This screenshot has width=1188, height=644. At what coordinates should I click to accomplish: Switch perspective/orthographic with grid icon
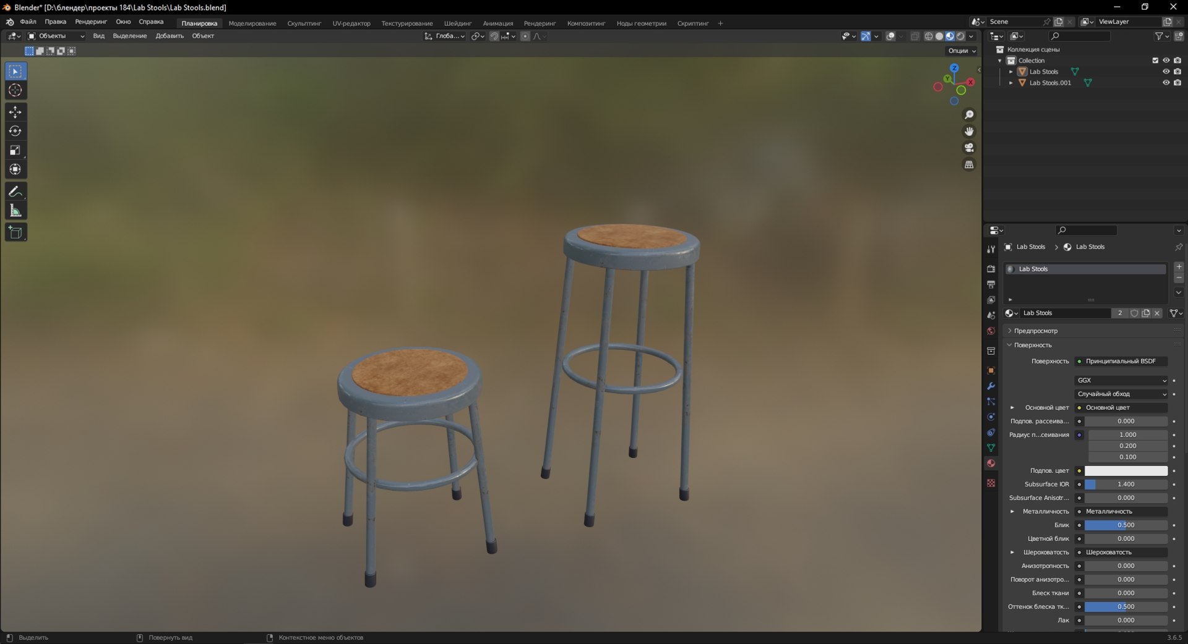pos(969,164)
